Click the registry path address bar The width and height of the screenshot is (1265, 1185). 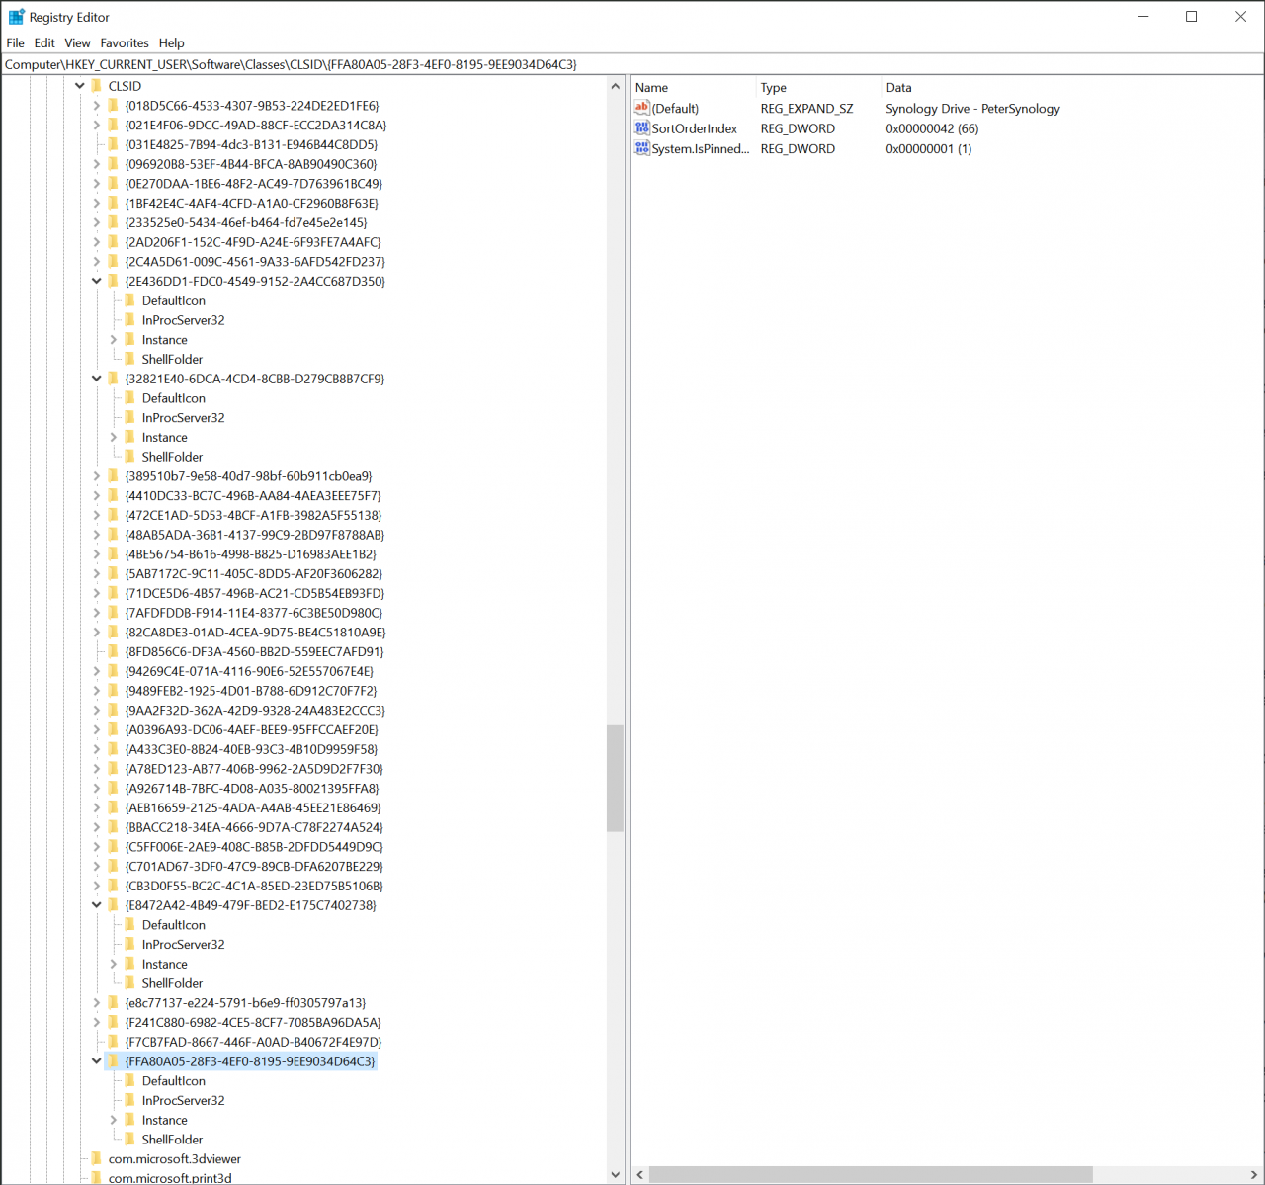pyautogui.click(x=395, y=63)
